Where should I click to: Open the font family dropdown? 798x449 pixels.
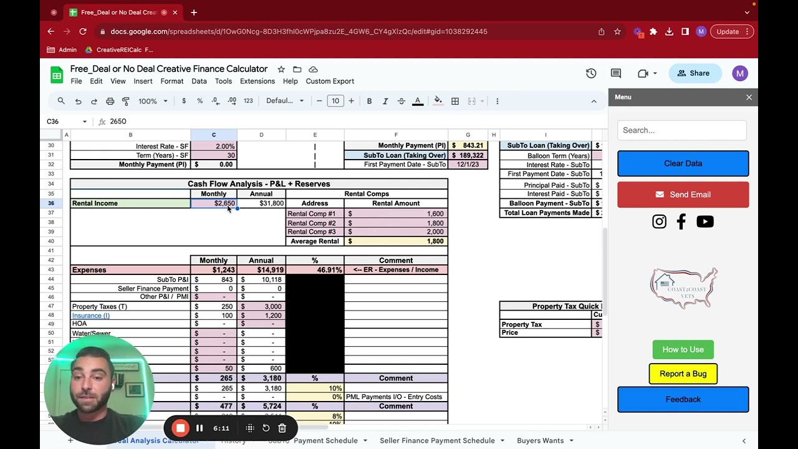coord(285,101)
